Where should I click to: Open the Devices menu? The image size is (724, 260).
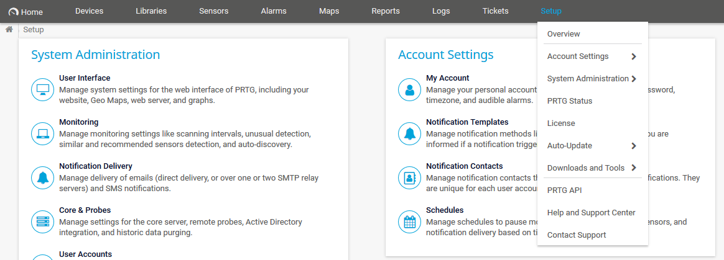(x=89, y=11)
